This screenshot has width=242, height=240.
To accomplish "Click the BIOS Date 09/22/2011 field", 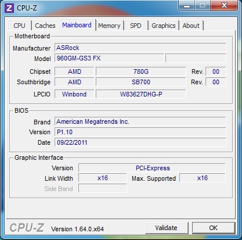I will point(140,142).
